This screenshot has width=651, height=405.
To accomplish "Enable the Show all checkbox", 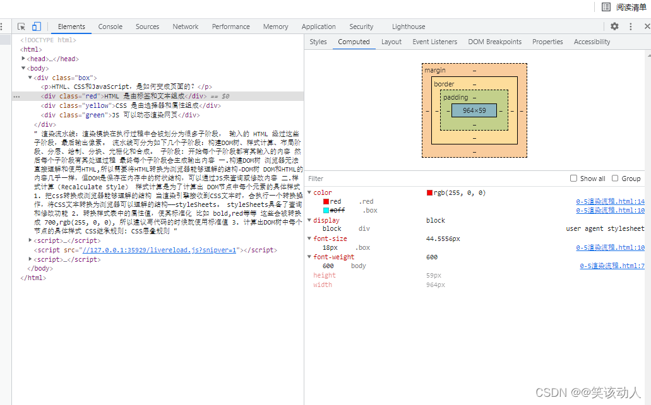I will click(573, 179).
